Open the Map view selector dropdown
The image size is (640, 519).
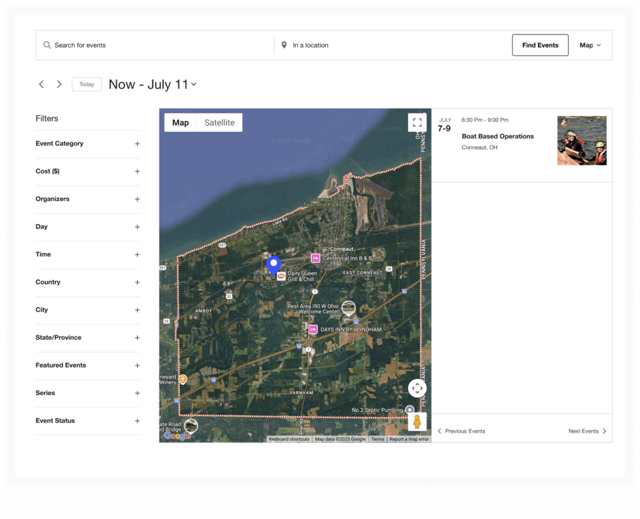coord(590,45)
